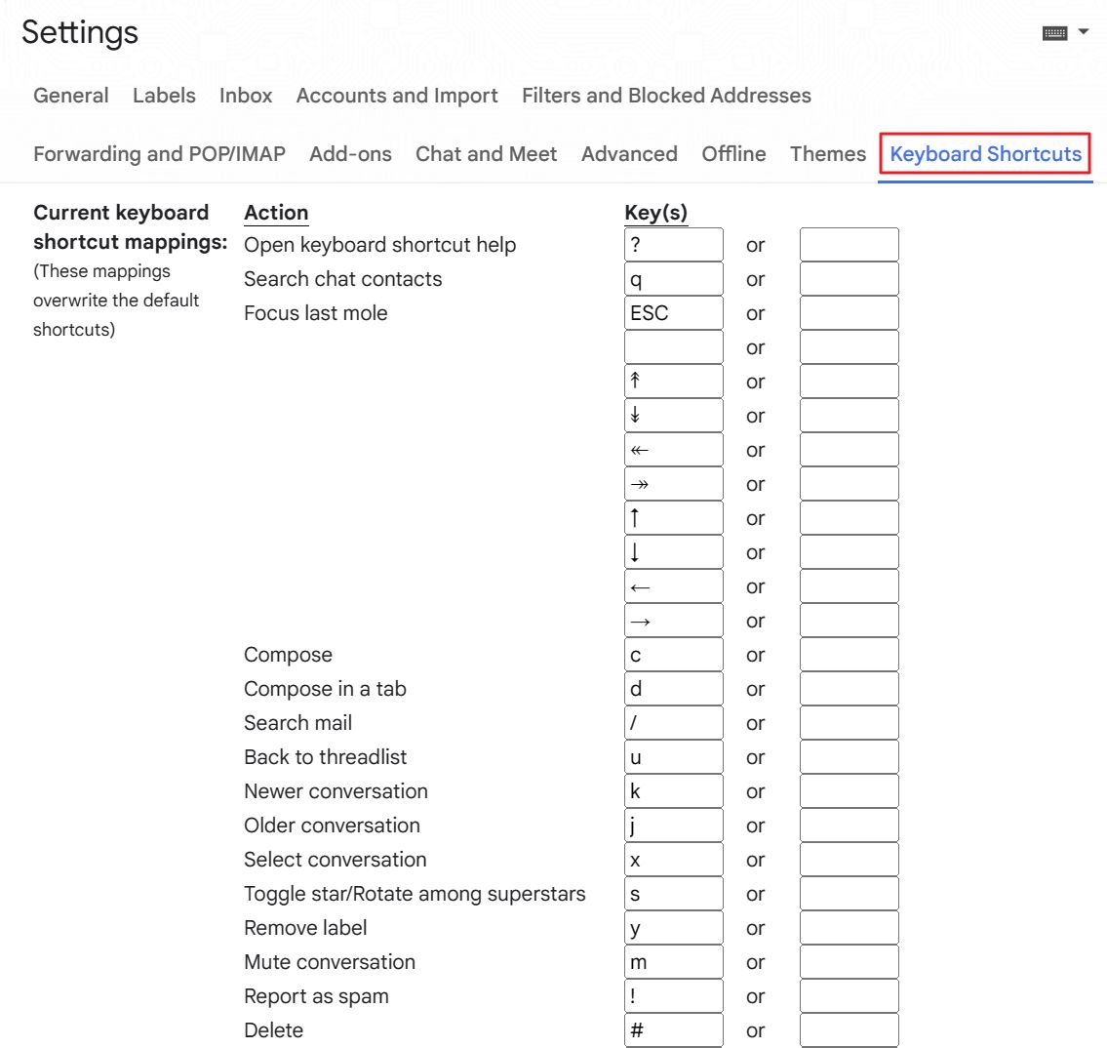Select the Forwarding and POP/IMAP tab
This screenshot has width=1107, height=1048.
(160, 154)
